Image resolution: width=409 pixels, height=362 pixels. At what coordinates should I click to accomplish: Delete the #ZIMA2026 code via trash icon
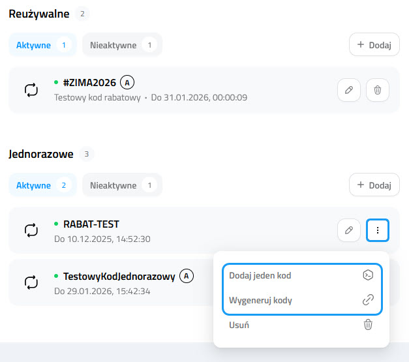(377, 91)
